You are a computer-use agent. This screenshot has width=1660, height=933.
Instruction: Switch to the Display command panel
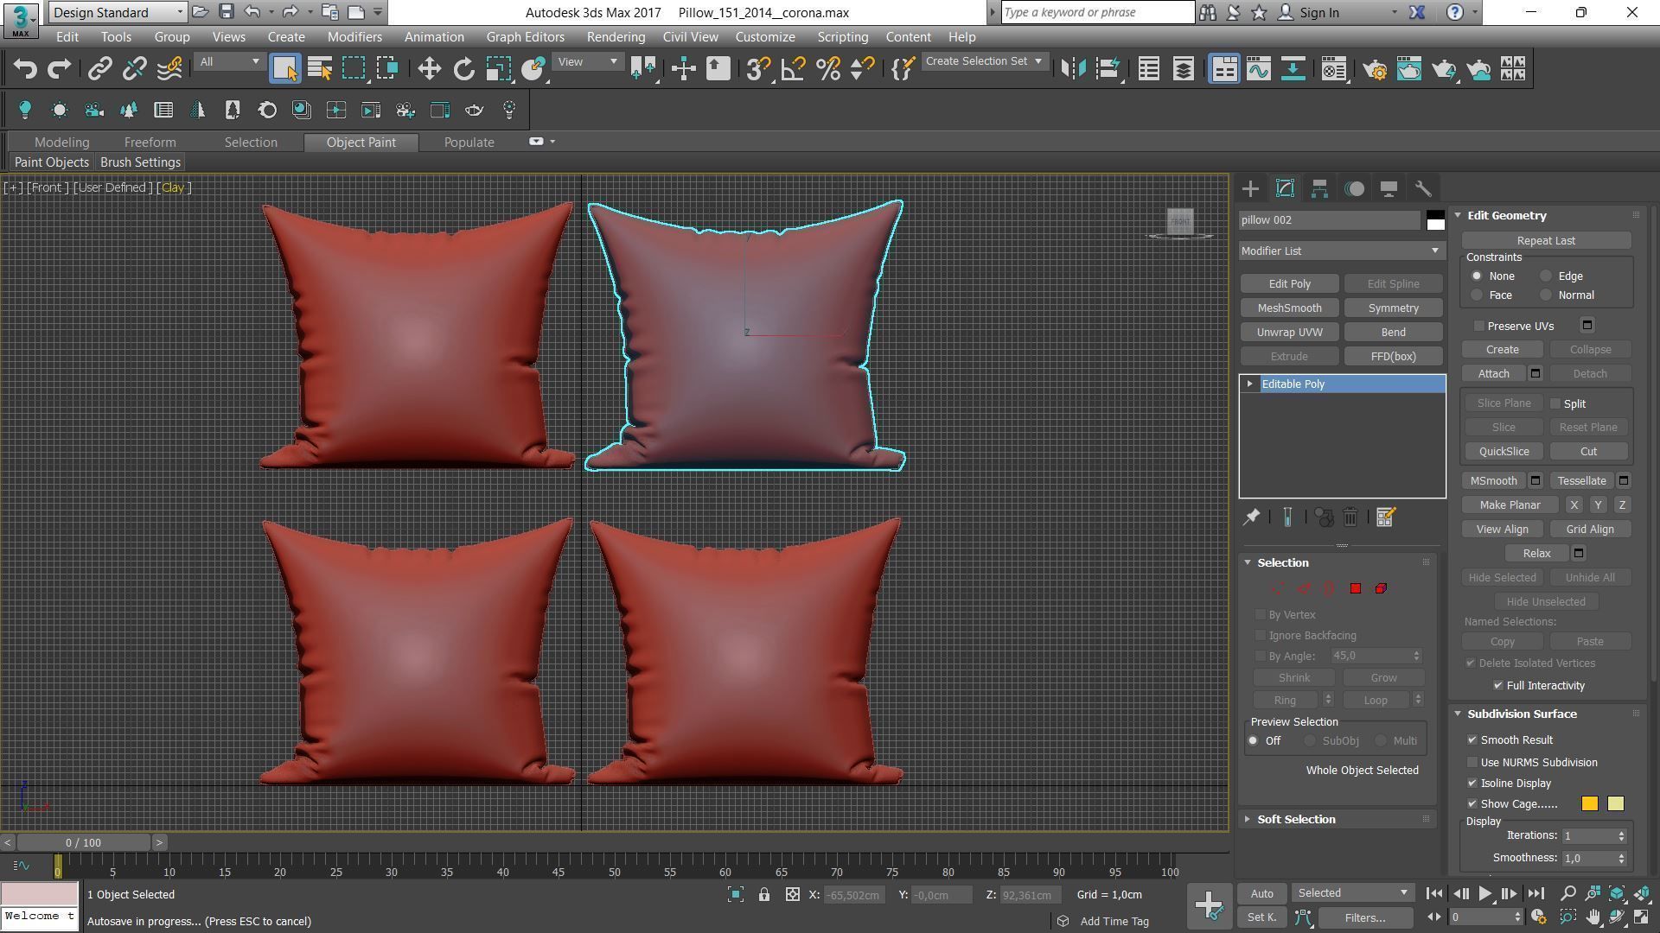pyautogui.click(x=1389, y=188)
